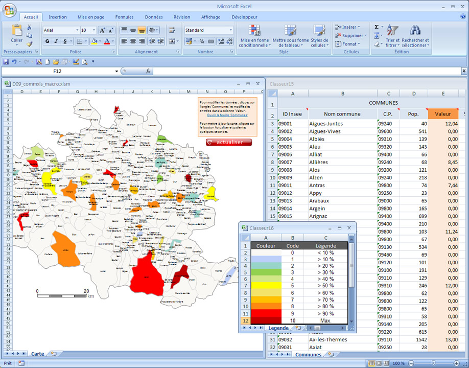The height and width of the screenshot is (368, 469).
Task: Add a decimal place to the number
Action: [221, 41]
